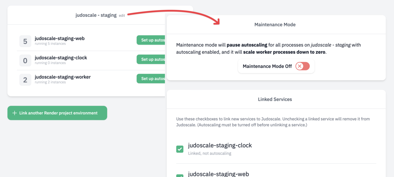Click the instance count 2 badge
This screenshot has width=394, height=177.
pyautogui.click(x=25, y=80)
